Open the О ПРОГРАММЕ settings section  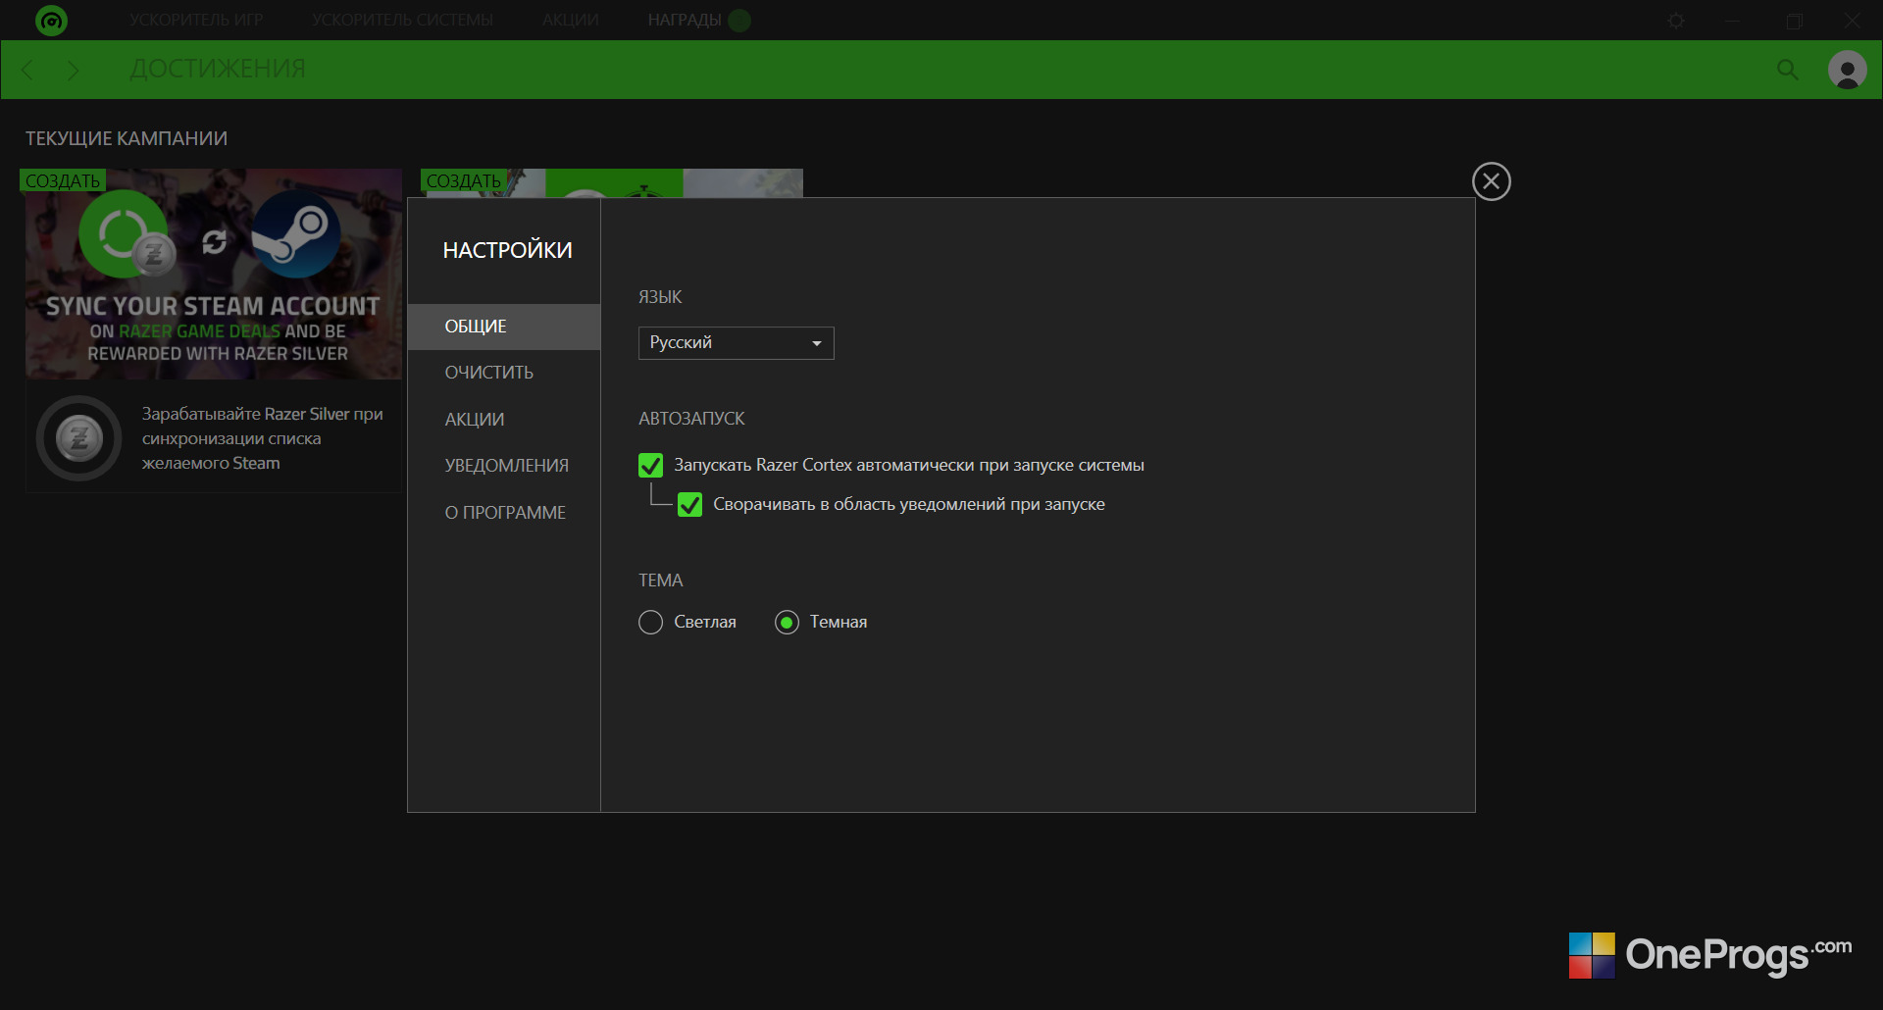point(504,513)
